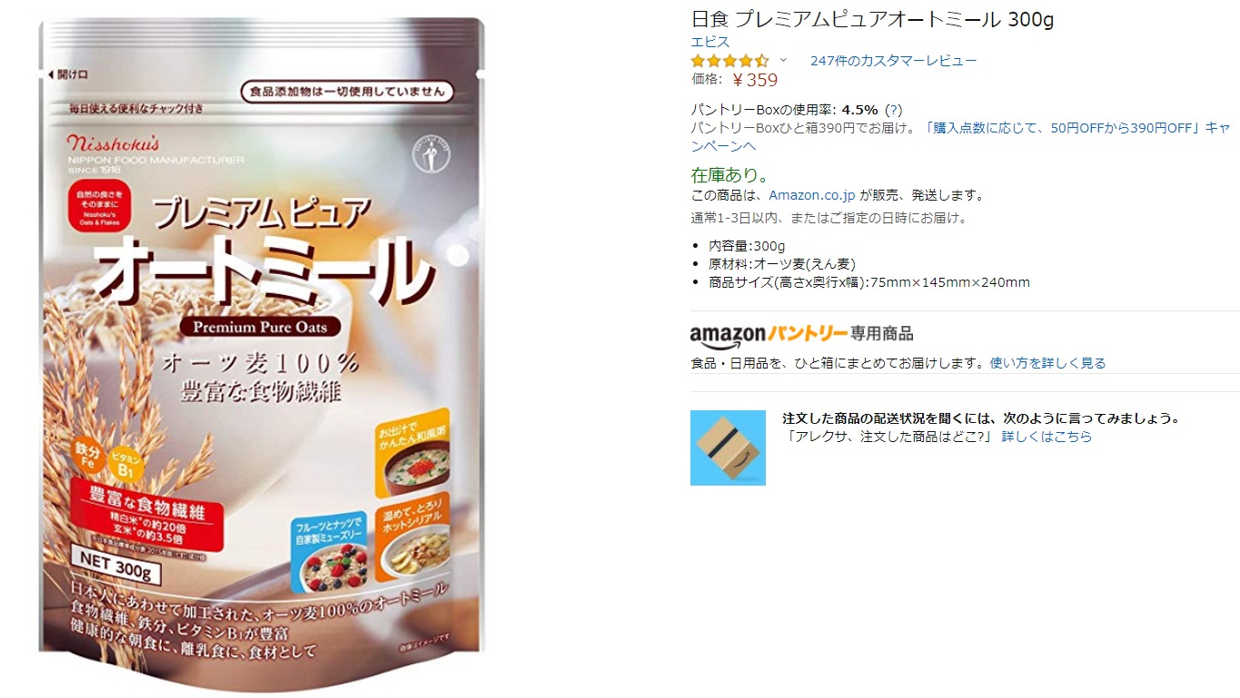Click the blue Alexa package box icon

pos(728,447)
